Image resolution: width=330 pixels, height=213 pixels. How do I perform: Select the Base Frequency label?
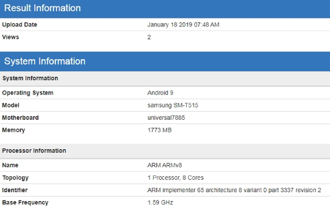tap(25, 203)
